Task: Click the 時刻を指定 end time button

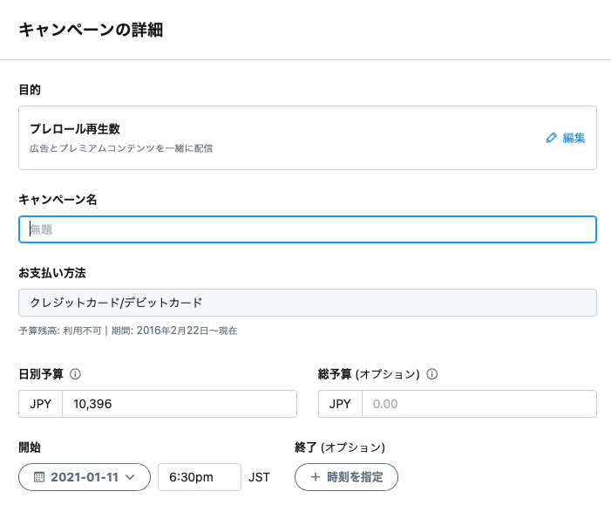Action: [346, 477]
